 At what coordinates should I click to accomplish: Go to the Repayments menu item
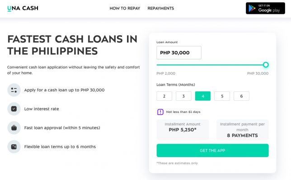click(160, 9)
